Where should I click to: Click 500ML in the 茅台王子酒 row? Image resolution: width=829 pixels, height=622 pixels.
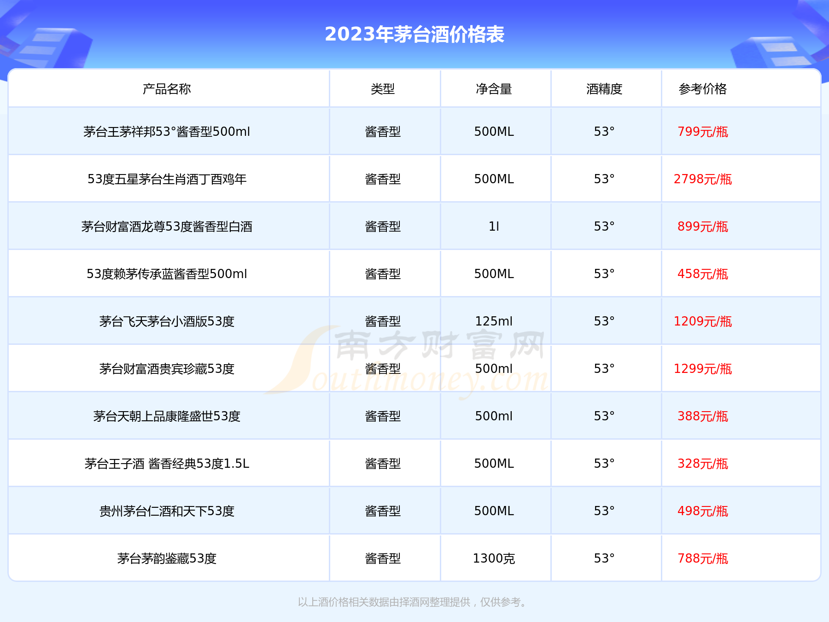494,464
